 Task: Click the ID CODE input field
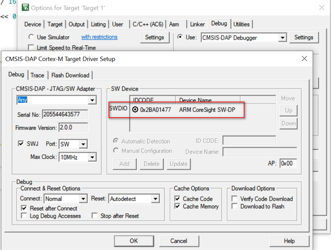coord(249,140)
